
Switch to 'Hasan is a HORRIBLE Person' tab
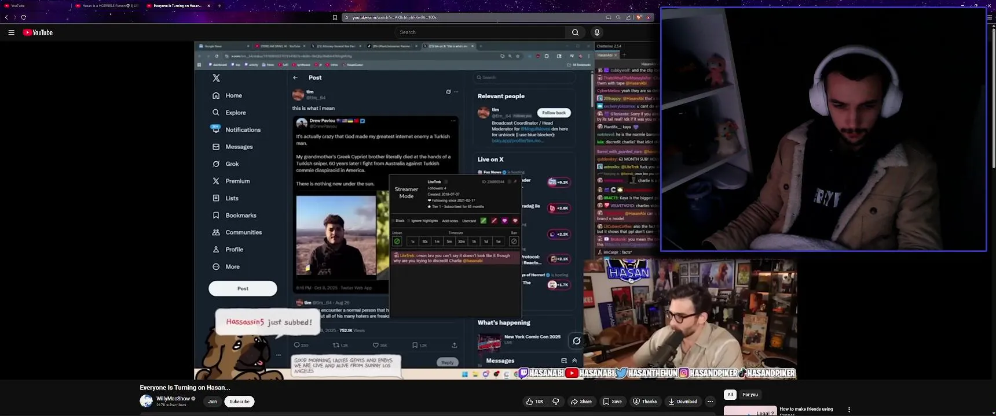108,6
